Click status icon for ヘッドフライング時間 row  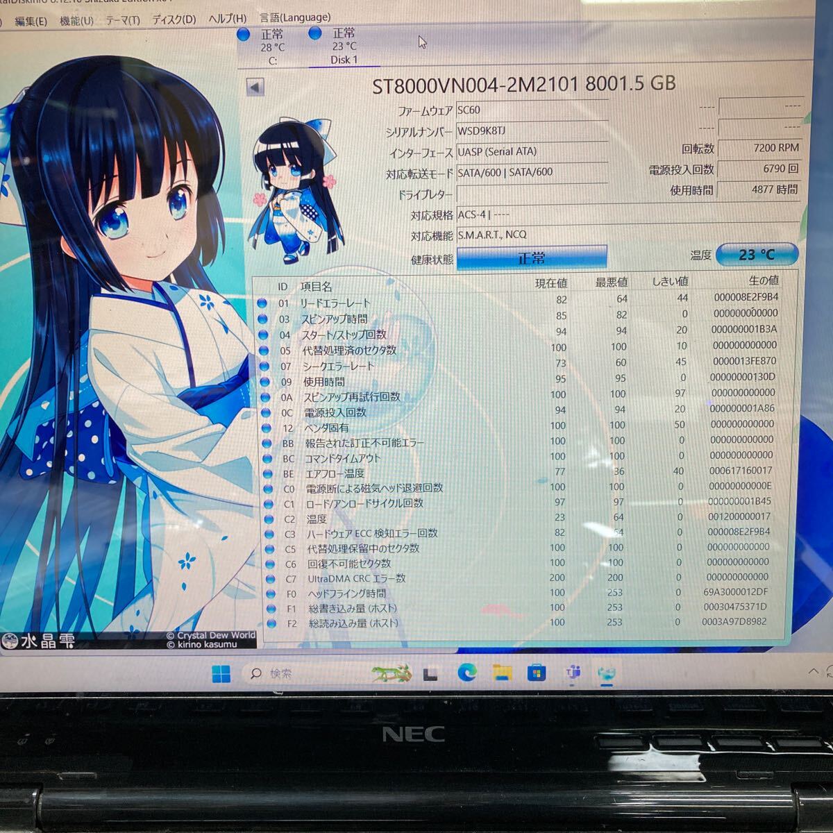(x=272, y=594)
